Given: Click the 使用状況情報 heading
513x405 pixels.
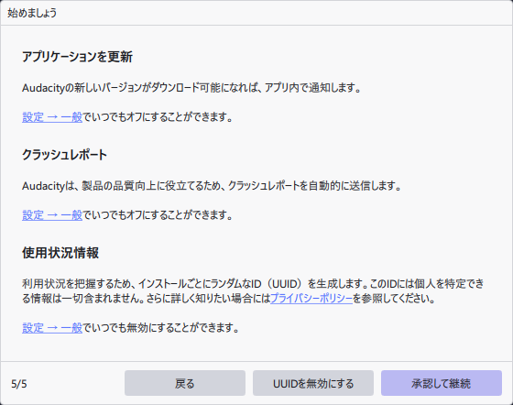Looking at the screenshot, I should pos(60,253).
